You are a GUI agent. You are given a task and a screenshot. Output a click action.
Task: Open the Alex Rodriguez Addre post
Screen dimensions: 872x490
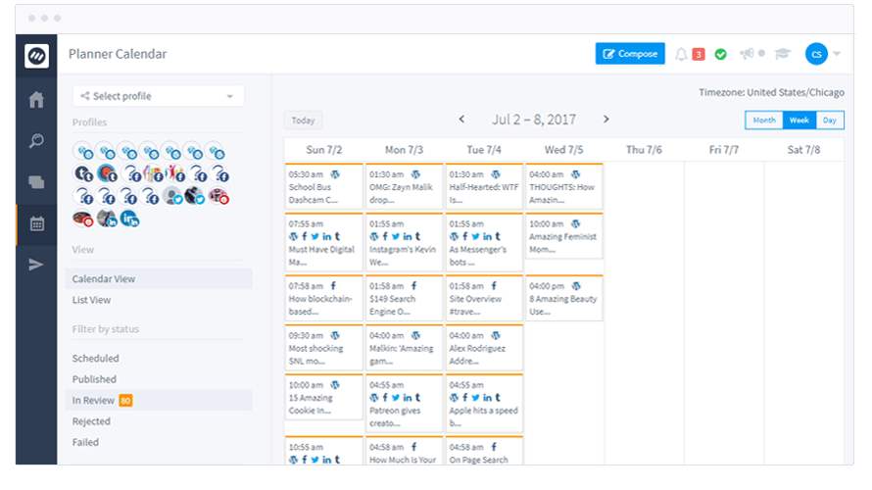[x=484, y=348]
